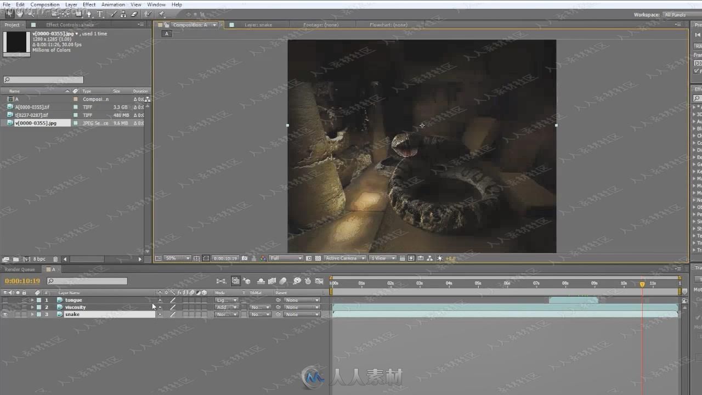Open the Layer: snake viewer tab
The image size is (702, 395).
pos(258,25)
